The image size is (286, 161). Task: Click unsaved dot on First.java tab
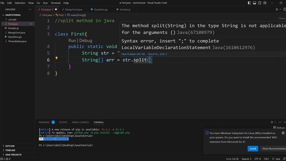tap(56, 9)
